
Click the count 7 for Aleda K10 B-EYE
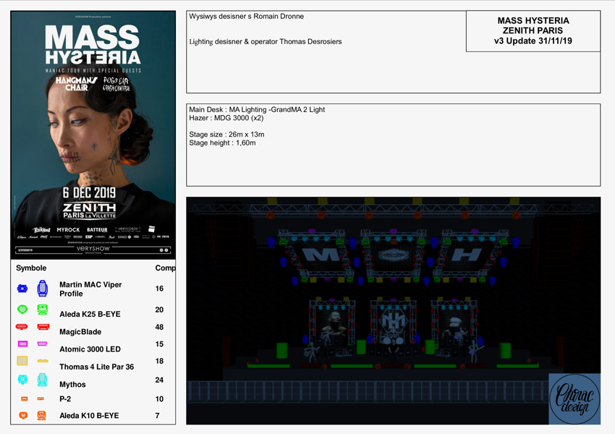[157, 416]
